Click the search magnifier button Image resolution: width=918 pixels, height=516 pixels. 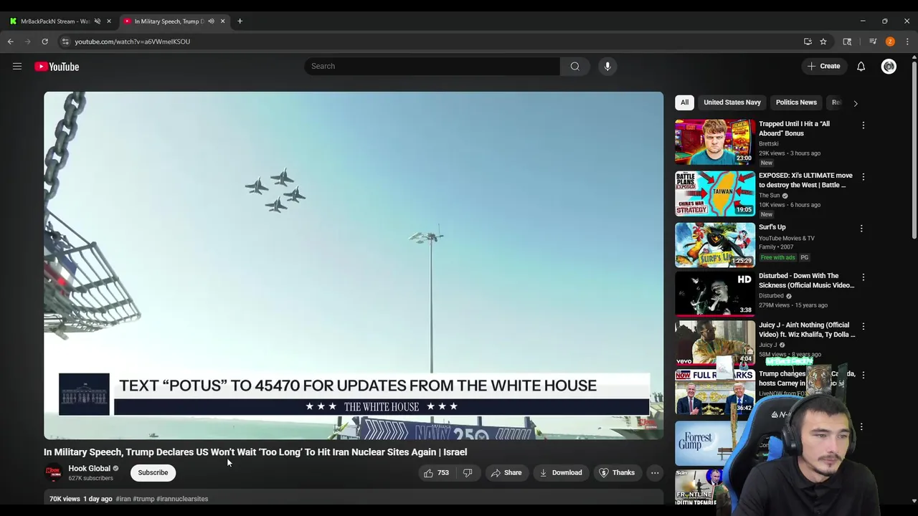coord(574,67)
